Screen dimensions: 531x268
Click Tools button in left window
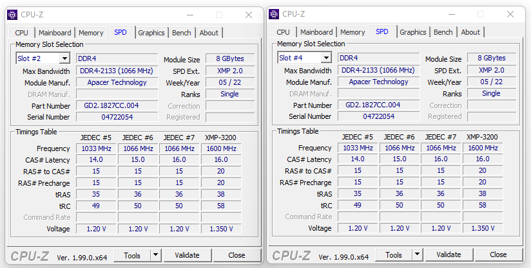132,256
